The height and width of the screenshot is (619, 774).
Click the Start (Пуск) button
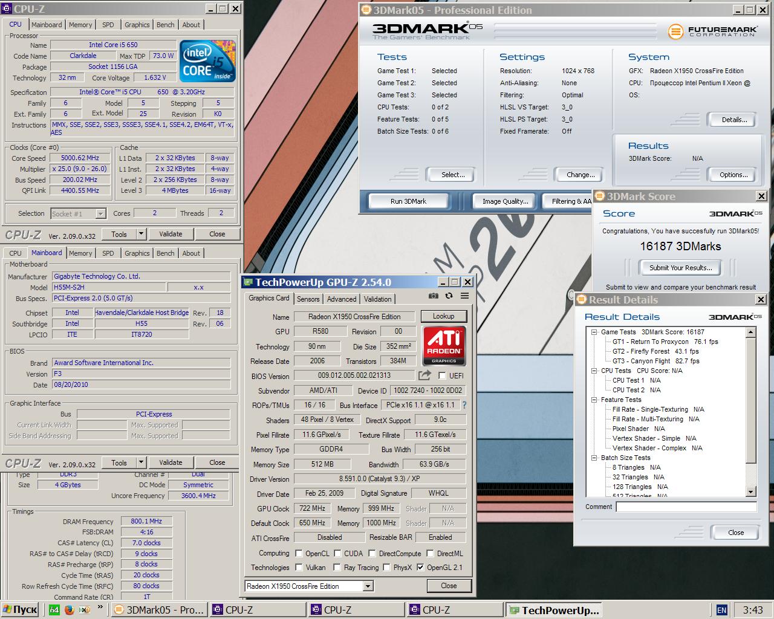(20, 609)
